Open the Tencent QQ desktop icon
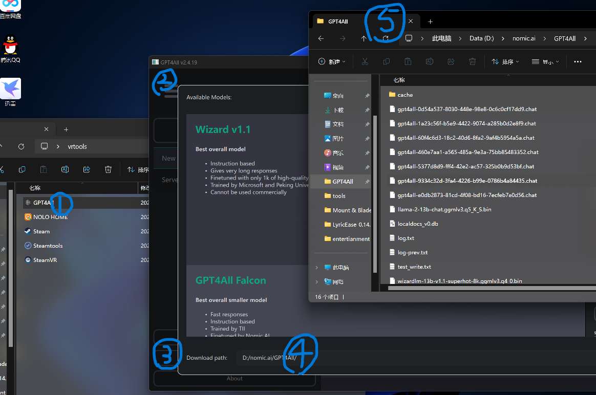 click(x=10, y=49)
